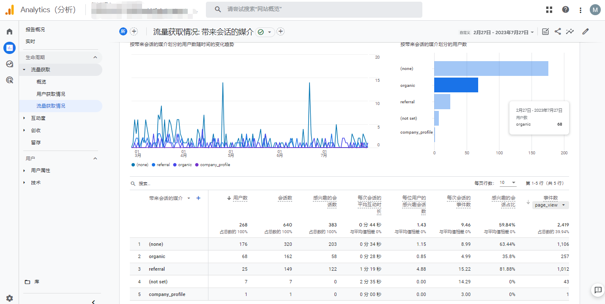Open the help question mark icon
The width and height of the screenshot is (605, 304).
[x=565, y=10]
